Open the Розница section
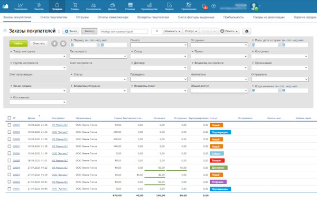The image size is (317, 202). [130, 6]
